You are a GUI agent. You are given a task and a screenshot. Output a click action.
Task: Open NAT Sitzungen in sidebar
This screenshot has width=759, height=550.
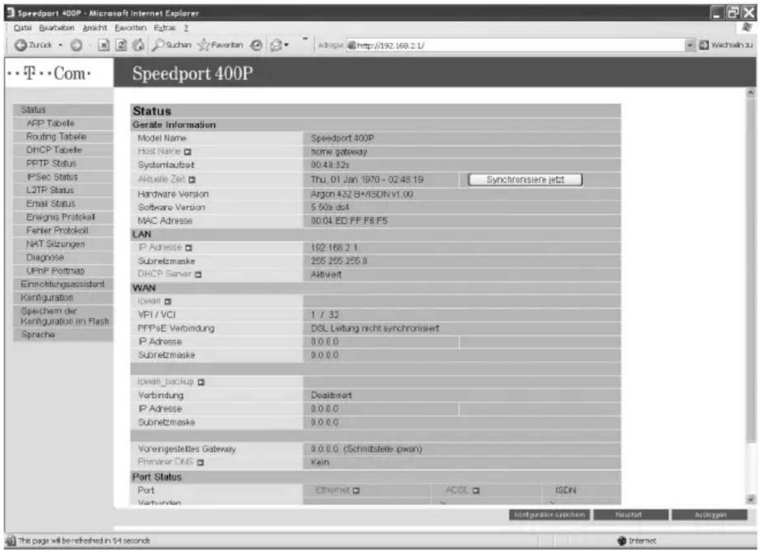pos(63,244)
